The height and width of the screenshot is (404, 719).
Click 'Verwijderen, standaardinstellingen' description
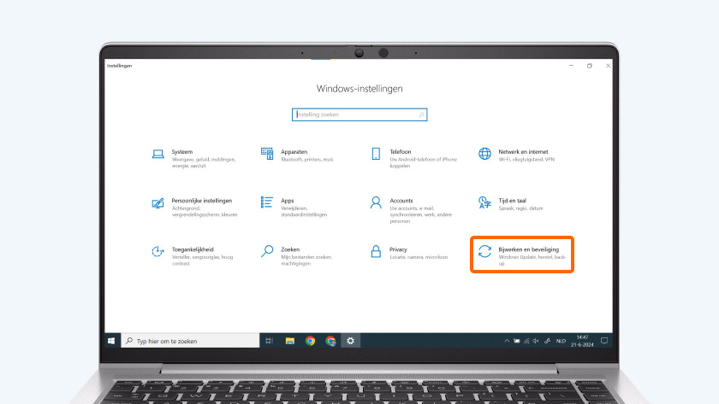click(304, 211)
